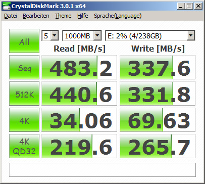Select the 4K QD32 write result 265.7
205x184 pixels.
coord(158,146)
